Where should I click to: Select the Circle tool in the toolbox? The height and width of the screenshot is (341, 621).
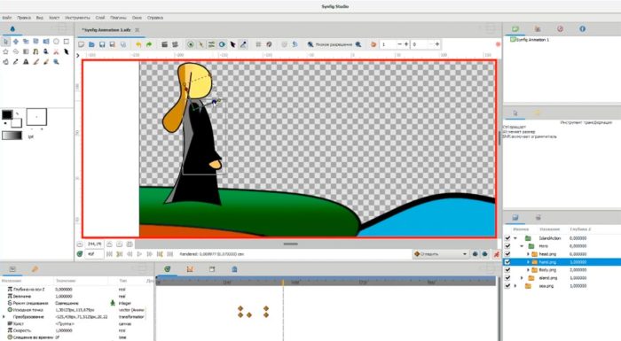[x=56, y=41]
